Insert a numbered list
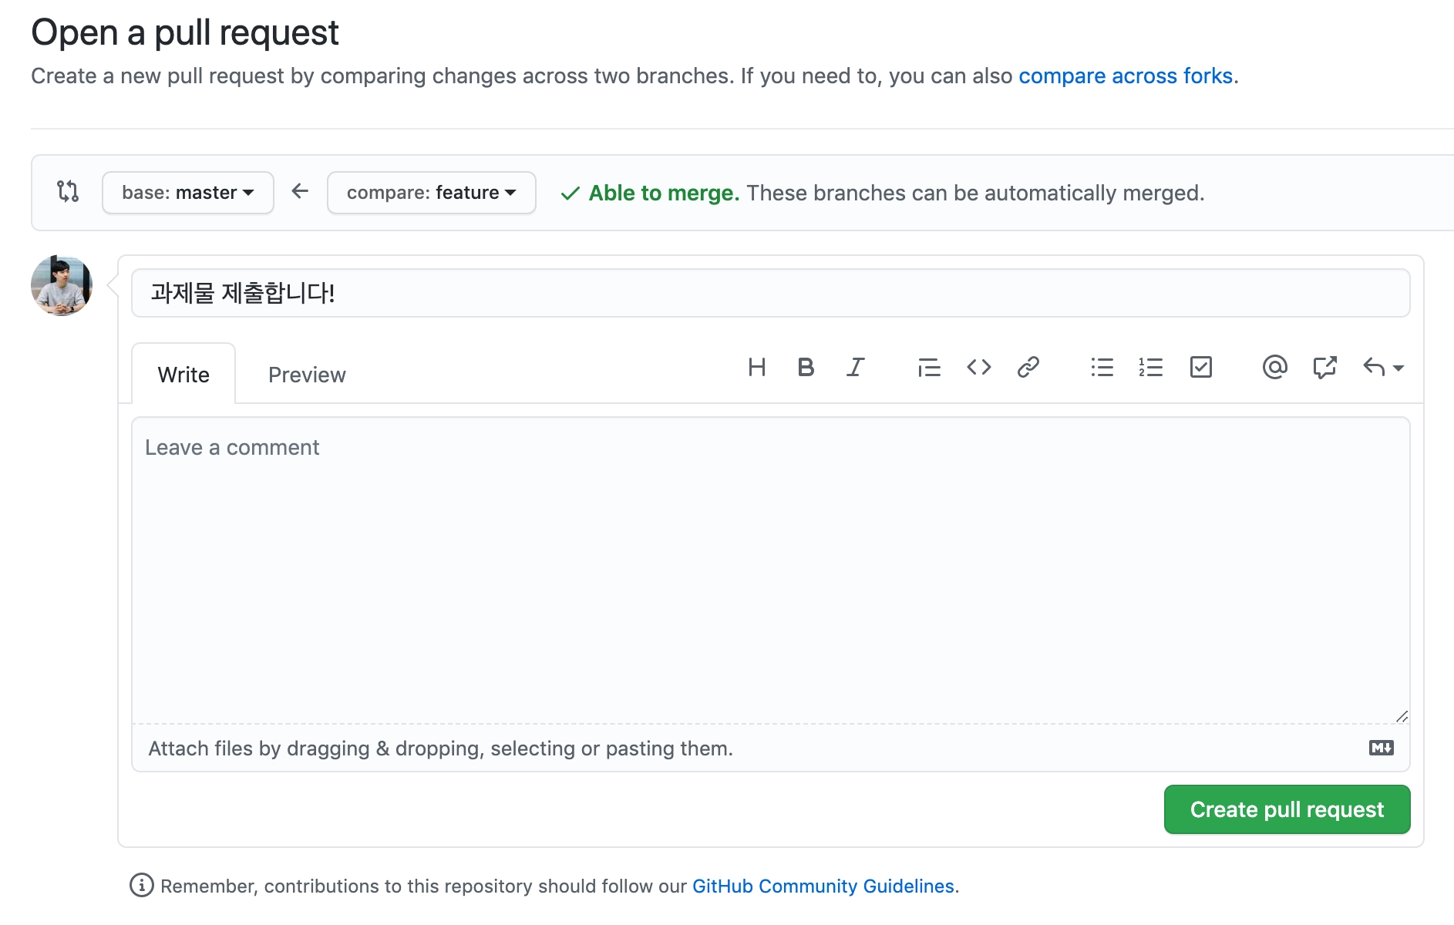Image resolution: width=1454 pixels, height=925 pixels. [1150, 368]
